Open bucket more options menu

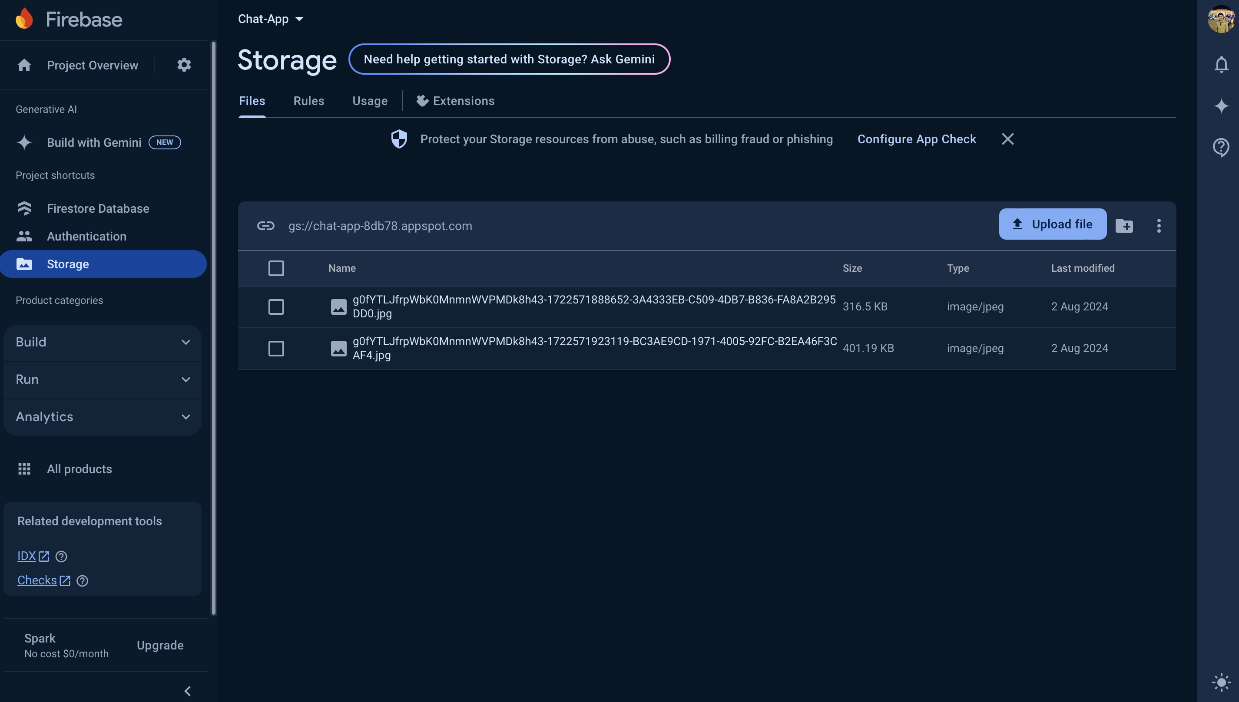pos(1159,226)
